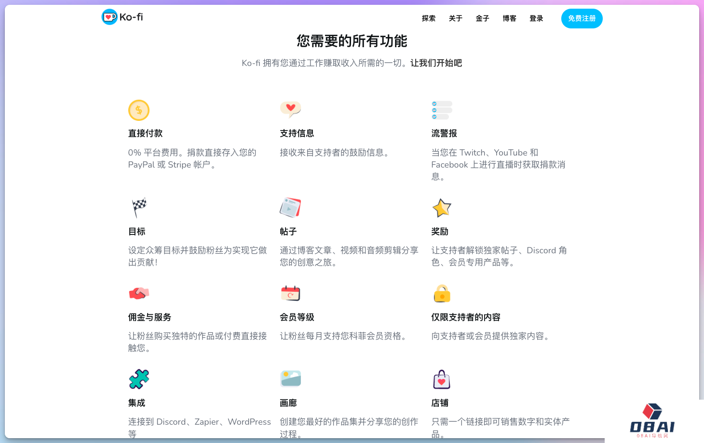Screen dimensions: 704x443
Task: Click the 奖励 heading
Action: [x=440, y=232]
